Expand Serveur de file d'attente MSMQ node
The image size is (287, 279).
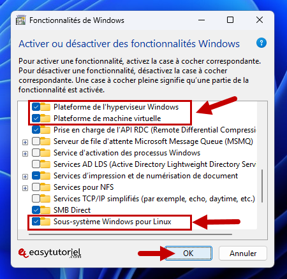coord(25,142)
